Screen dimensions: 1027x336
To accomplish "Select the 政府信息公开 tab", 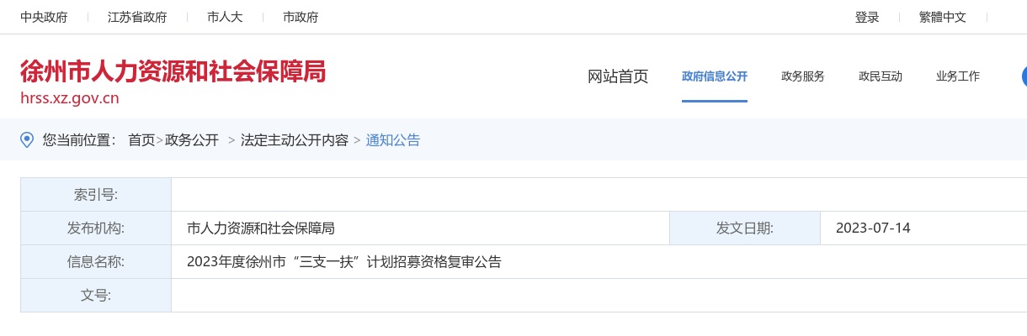I will 715,76.
